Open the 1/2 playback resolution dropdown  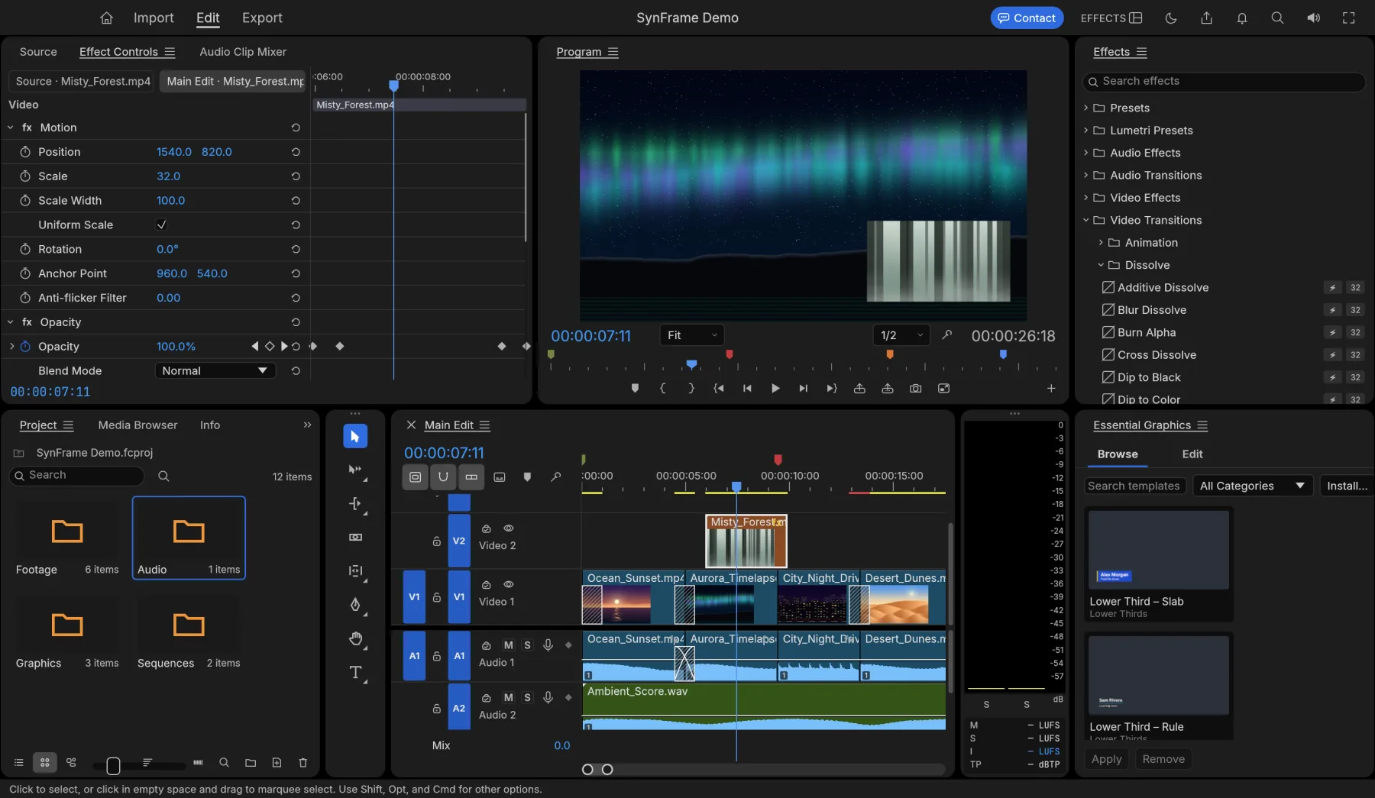point(901,335)
